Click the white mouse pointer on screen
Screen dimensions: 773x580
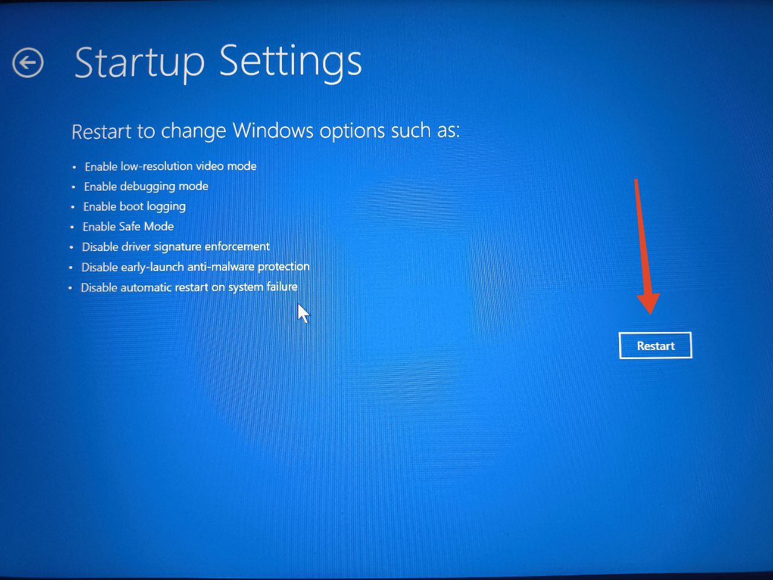[x=303, y=313]
